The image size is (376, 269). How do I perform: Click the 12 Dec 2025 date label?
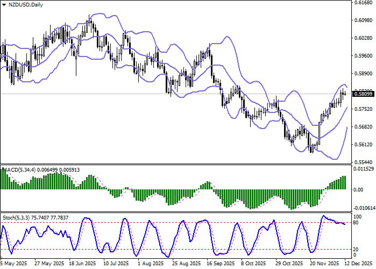tap(360, 264)
